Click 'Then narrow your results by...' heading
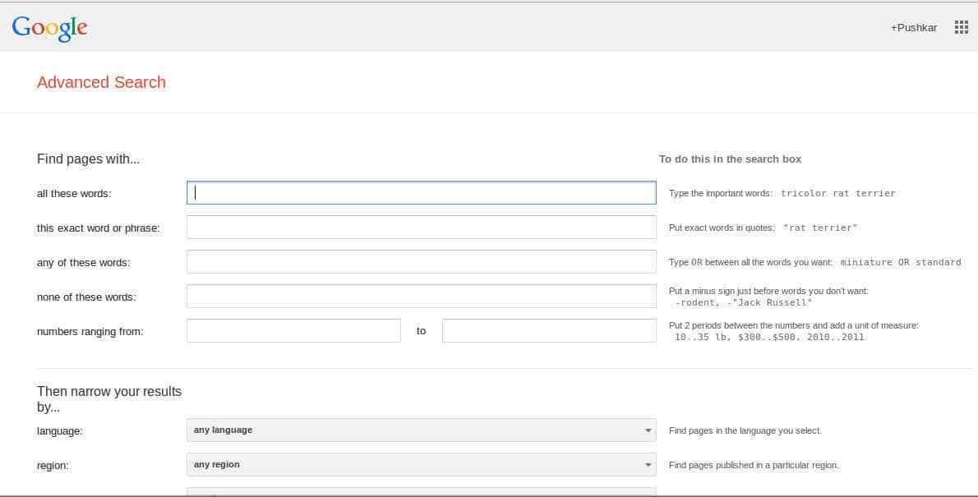The image size is (978, 497). point(109,399)
